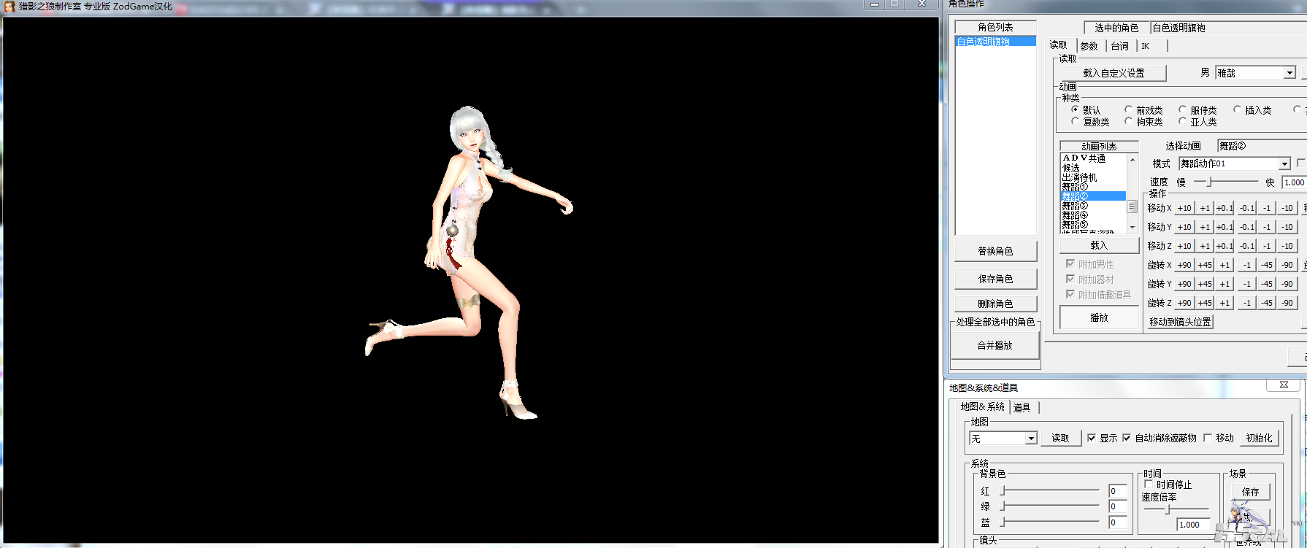Click the 红 background color slider

[x=1051, y=491]
